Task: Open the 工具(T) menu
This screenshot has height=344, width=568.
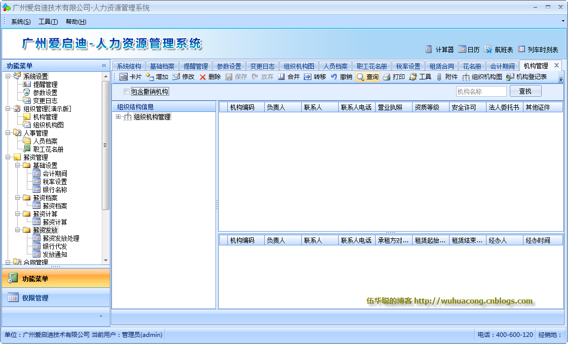Action: pos(48,22)
